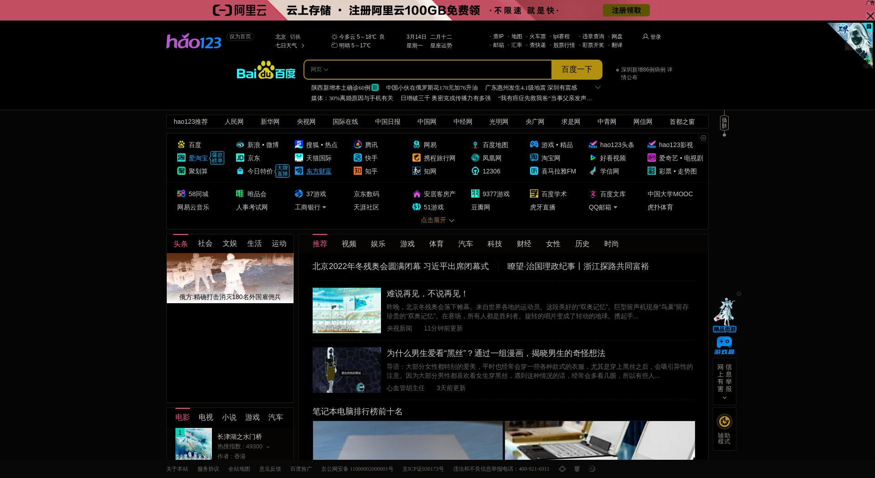This screenshot has width=875, height=478.
Task: Click the 好看视频 play icon
Action: tap(593, 158)
